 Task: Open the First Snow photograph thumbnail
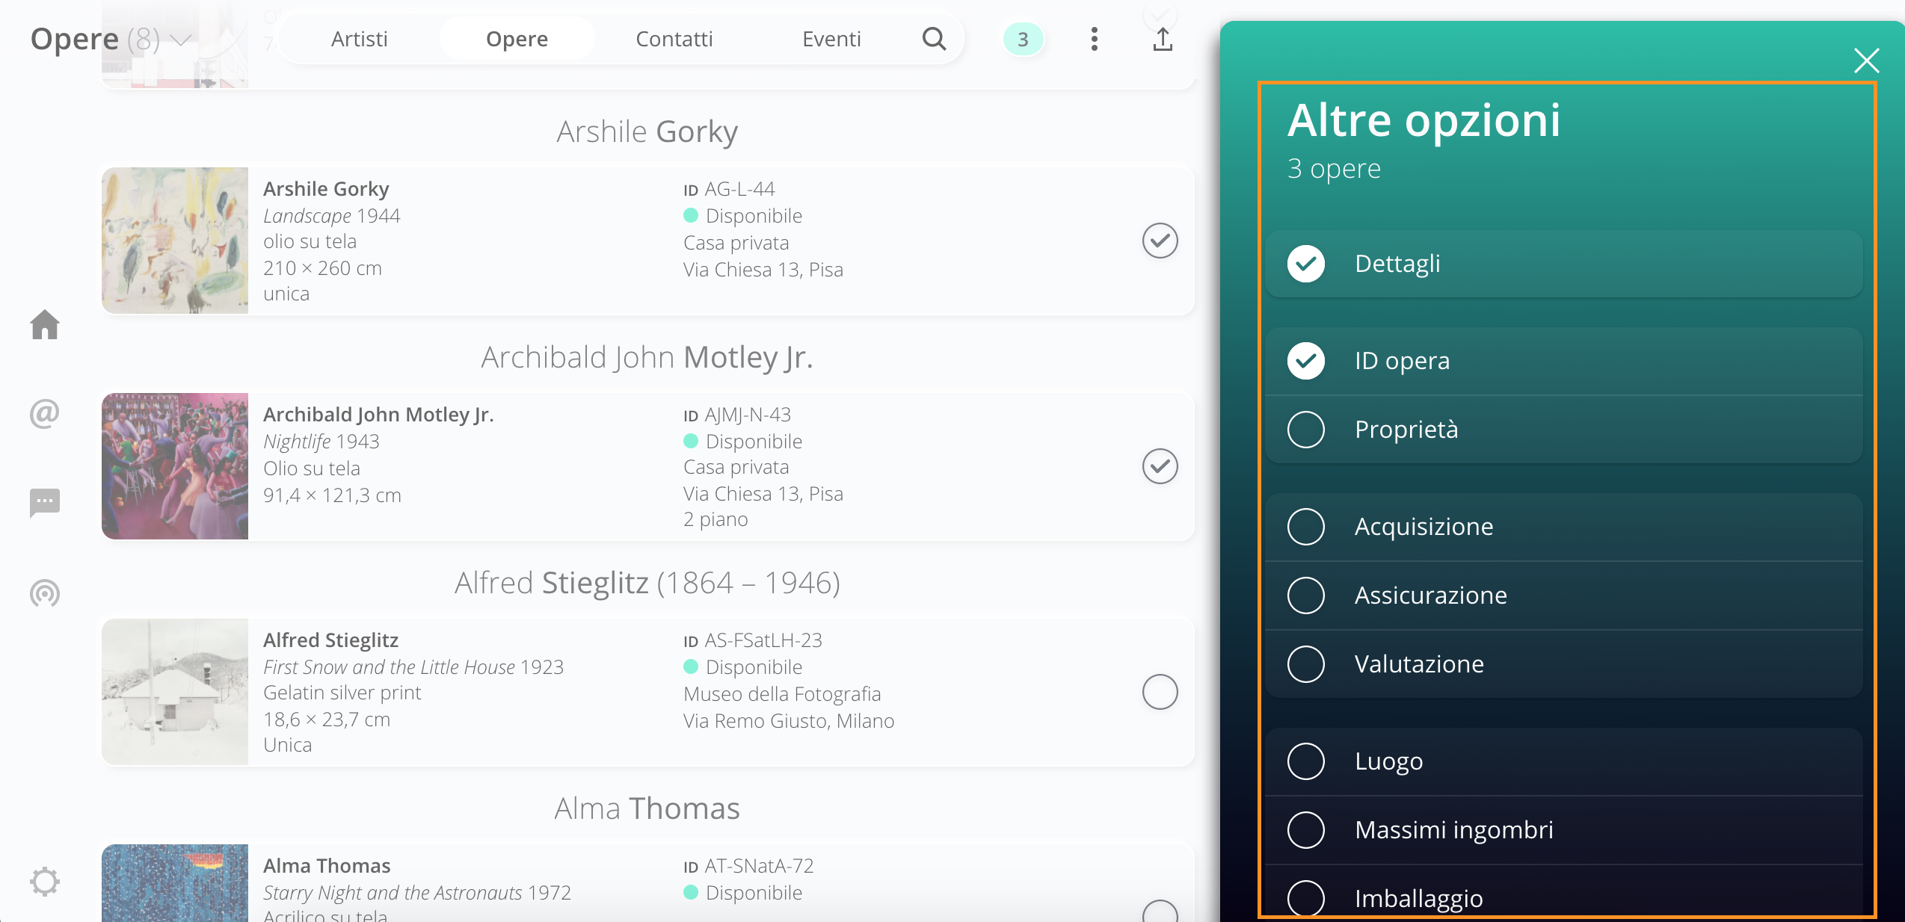[x=175, y=692]
